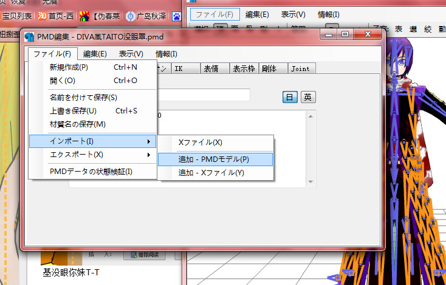Minimize the PMD編集 window
The image size is (446, 285).
point(329,35)
